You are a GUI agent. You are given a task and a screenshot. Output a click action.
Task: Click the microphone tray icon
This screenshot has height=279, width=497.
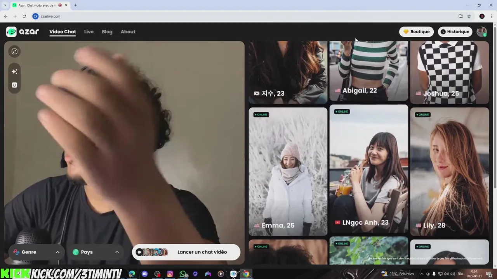coord(434,274)
